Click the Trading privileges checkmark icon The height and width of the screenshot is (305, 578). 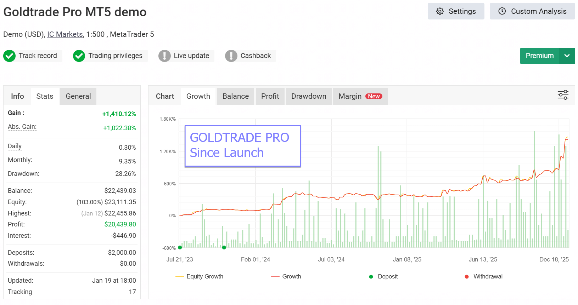[x=79, y=56]
